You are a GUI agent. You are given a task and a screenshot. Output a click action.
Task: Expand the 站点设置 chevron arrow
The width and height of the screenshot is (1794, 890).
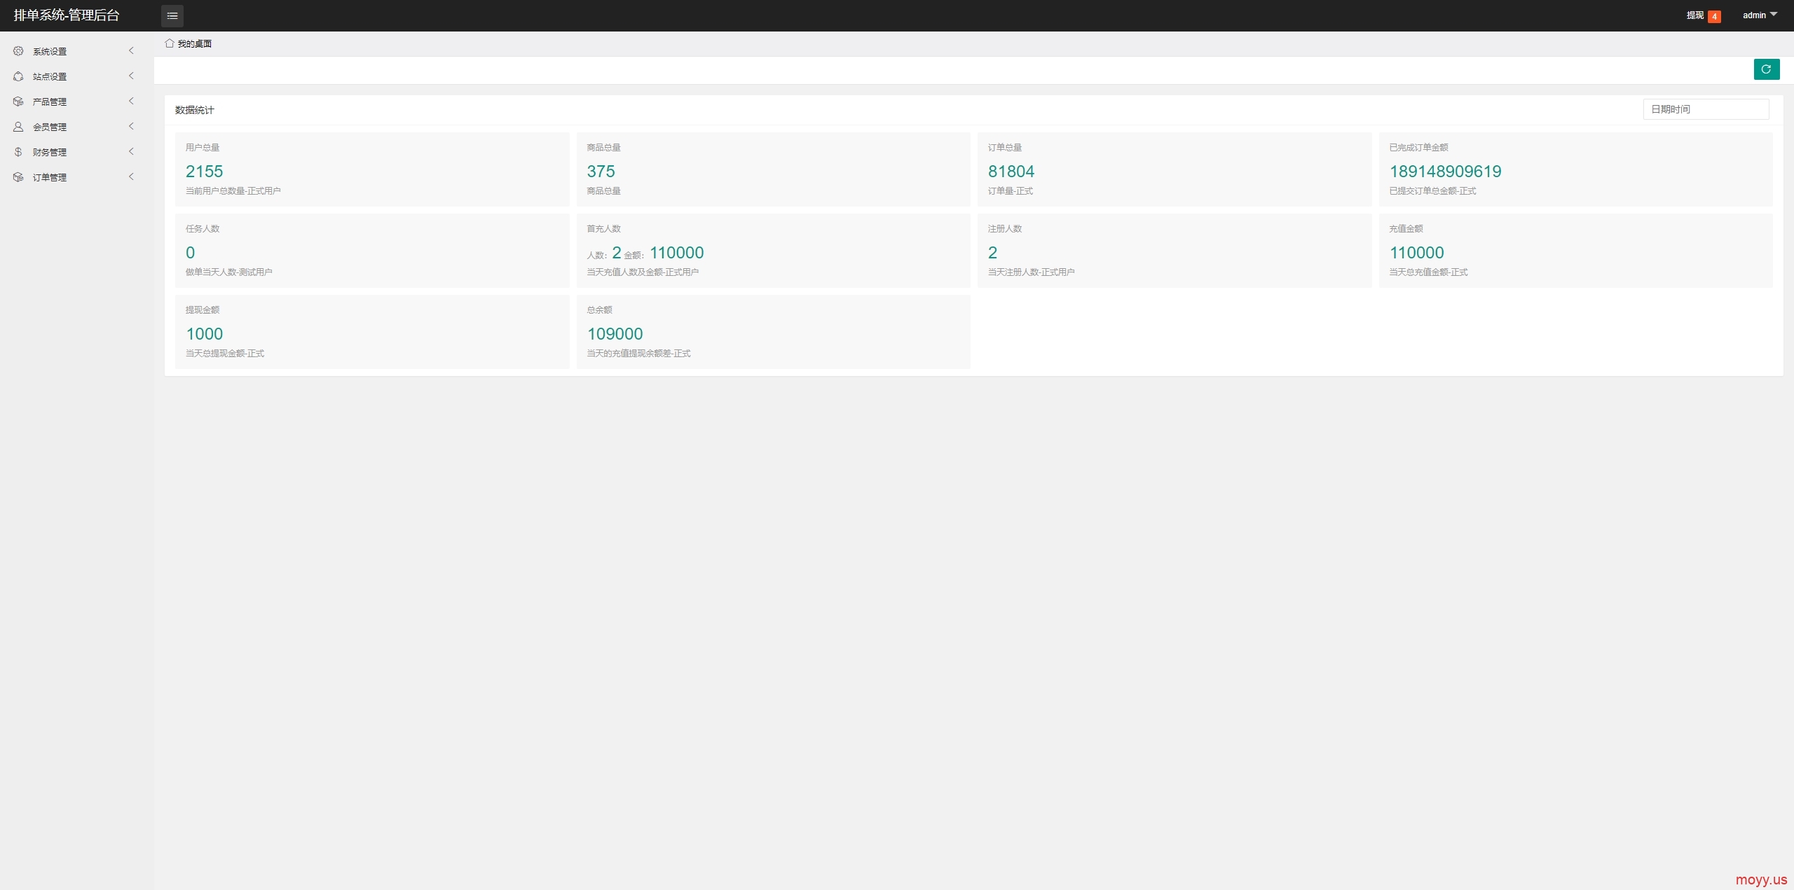point(131,76)
